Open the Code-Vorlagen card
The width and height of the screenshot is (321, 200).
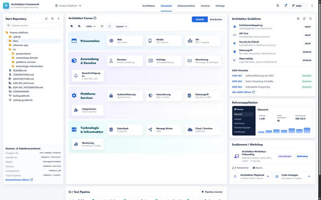tap(293, 176)
